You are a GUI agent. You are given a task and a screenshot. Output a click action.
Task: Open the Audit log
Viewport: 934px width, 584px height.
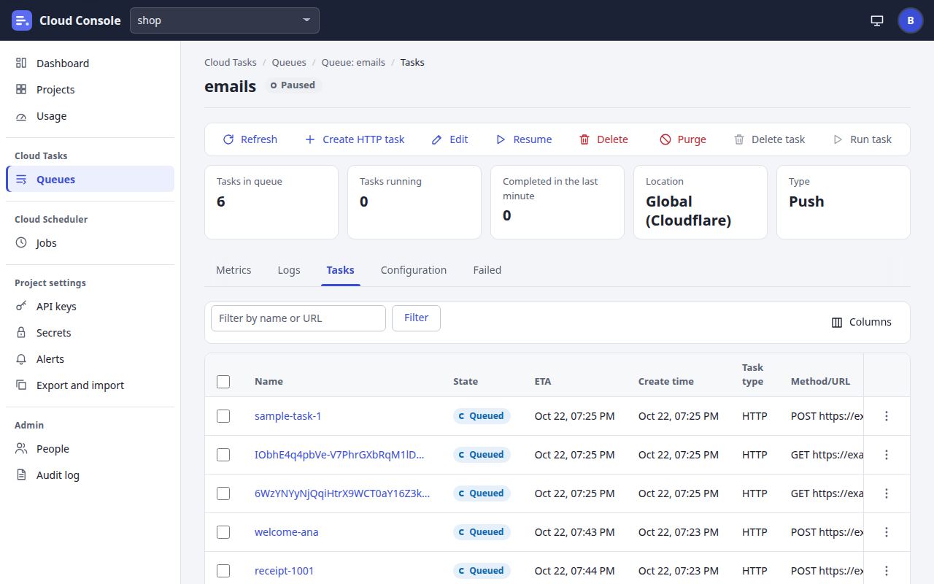pos(90,475)
